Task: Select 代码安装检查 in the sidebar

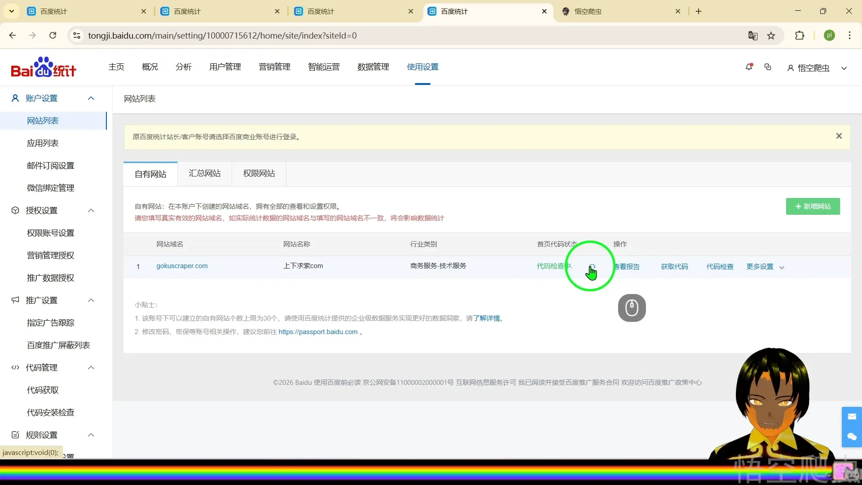Action: click(x=50, y=413)
